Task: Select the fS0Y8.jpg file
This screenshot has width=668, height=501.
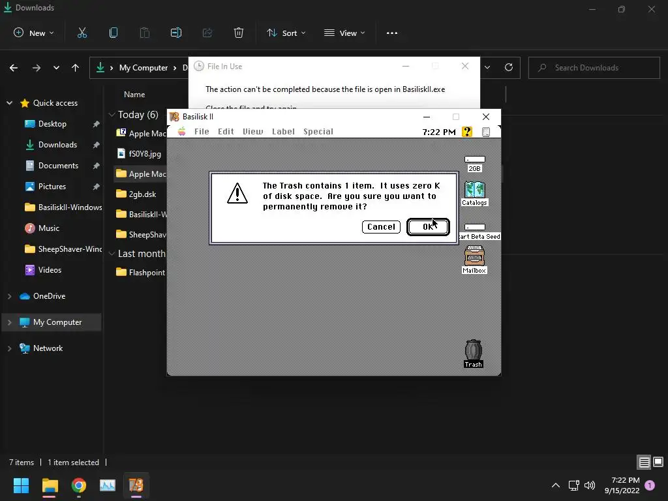Action: click(x=140, y=154)
